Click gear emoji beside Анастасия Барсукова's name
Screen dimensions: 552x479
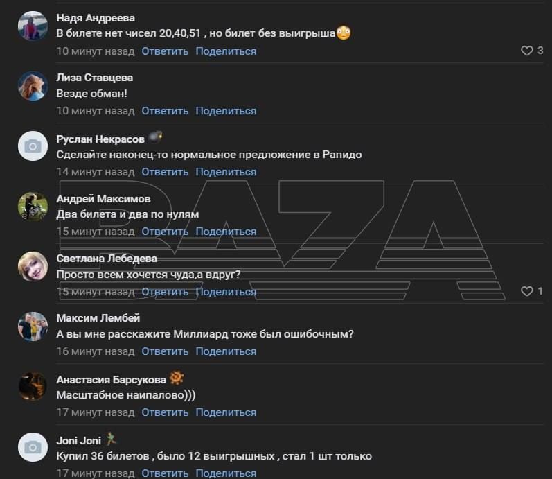point(177,378)
